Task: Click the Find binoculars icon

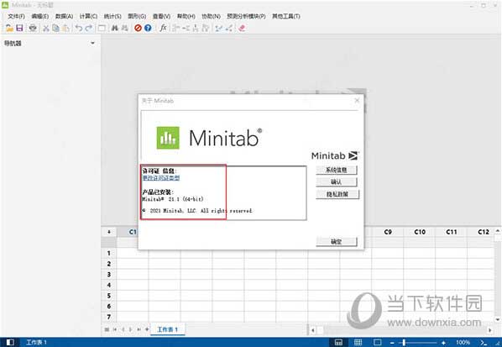Action: (x=115, y=29)
